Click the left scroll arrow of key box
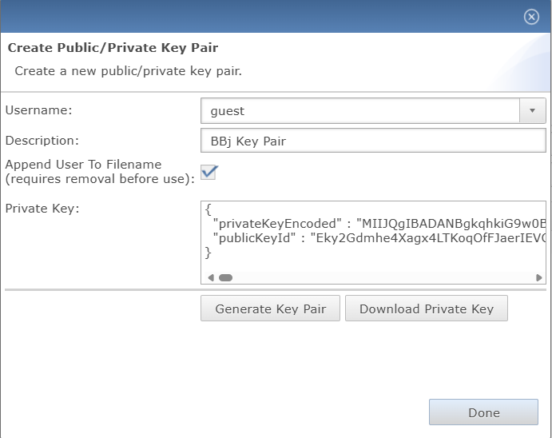Screen dimensions: 552x438 tap(211, 278)
